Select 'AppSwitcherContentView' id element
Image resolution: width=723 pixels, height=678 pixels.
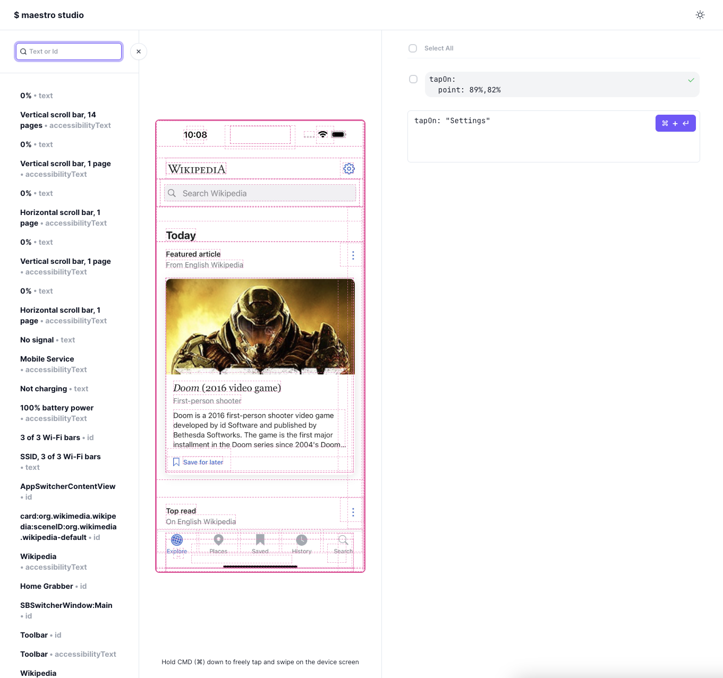click(x=68, y=492)
